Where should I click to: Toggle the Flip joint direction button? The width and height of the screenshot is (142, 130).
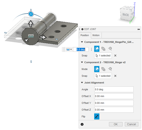(97, 116)
